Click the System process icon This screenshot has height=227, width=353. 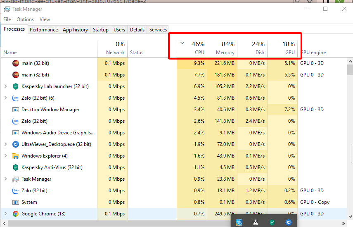coord(16,202)
